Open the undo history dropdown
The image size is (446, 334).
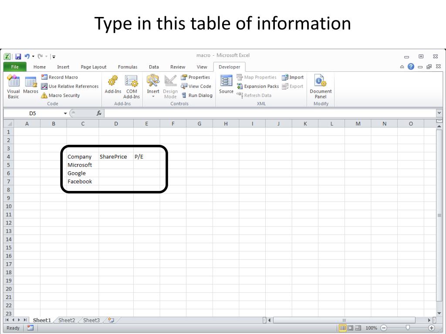point(33,56)
